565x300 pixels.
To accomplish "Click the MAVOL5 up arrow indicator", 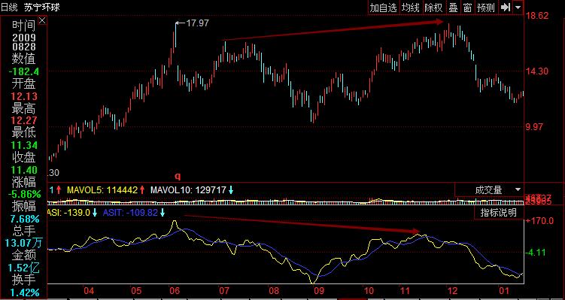I will pyautogui.click(x=142, y=189).
